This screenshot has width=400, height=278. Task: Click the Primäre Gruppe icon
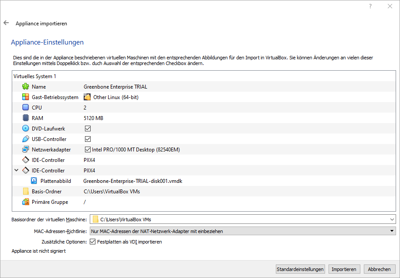26,202
